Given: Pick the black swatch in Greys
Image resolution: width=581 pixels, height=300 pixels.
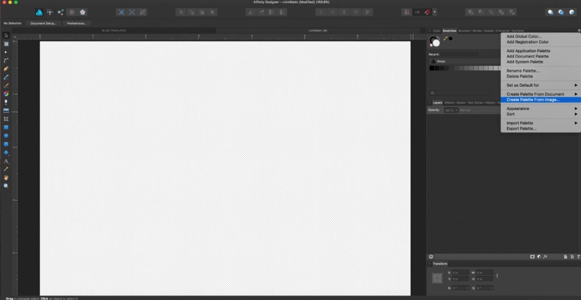Looking at the screenshot, I should click(431, 68).
